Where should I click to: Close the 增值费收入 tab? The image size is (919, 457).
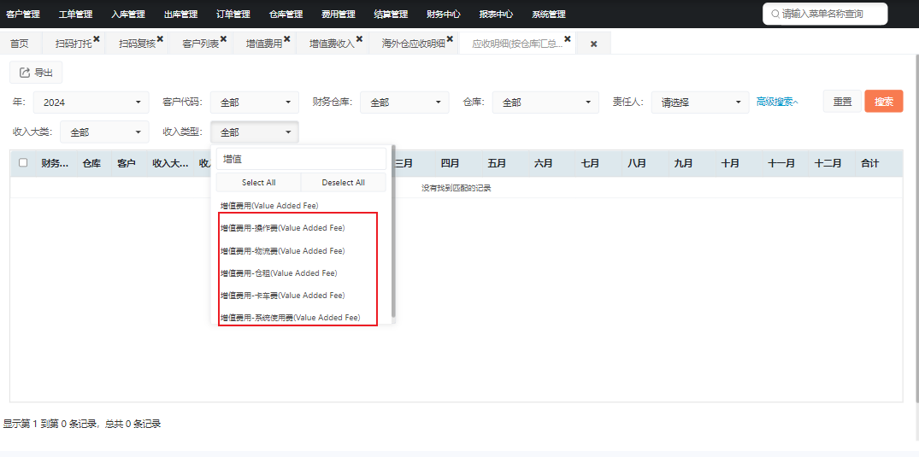click(359, 39)
